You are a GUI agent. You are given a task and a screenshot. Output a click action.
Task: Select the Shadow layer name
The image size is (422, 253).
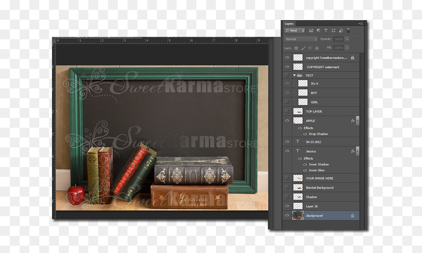[x=312, y=197]
